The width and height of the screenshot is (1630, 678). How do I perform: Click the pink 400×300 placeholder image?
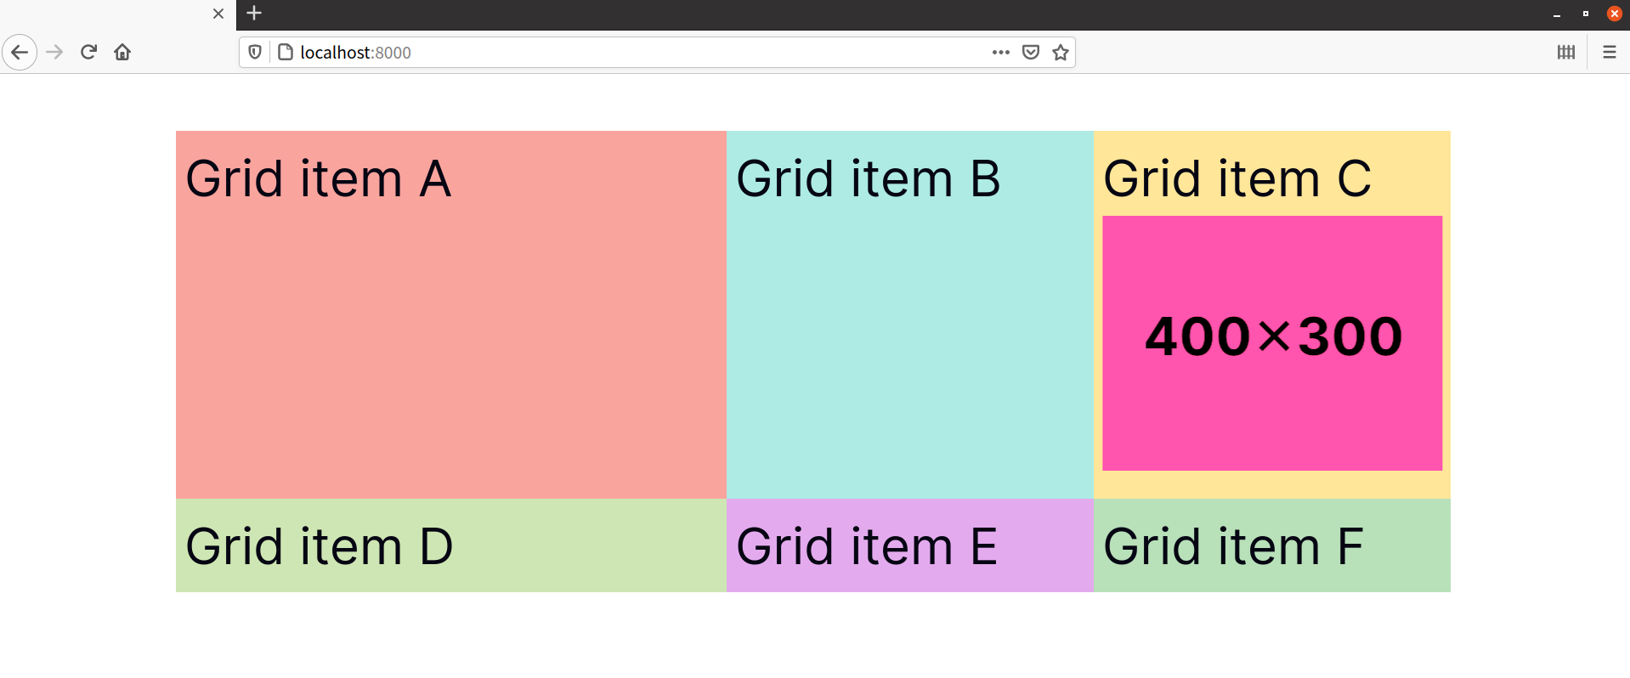1271,342
